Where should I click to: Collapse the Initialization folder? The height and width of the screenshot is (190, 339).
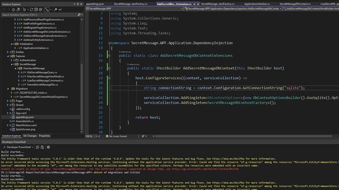12,44
